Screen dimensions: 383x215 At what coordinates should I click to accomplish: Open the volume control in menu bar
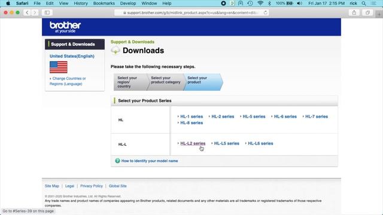[299, 4]
